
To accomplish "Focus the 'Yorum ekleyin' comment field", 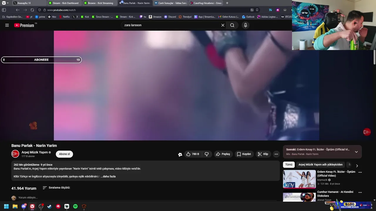I will pos(147,198).
